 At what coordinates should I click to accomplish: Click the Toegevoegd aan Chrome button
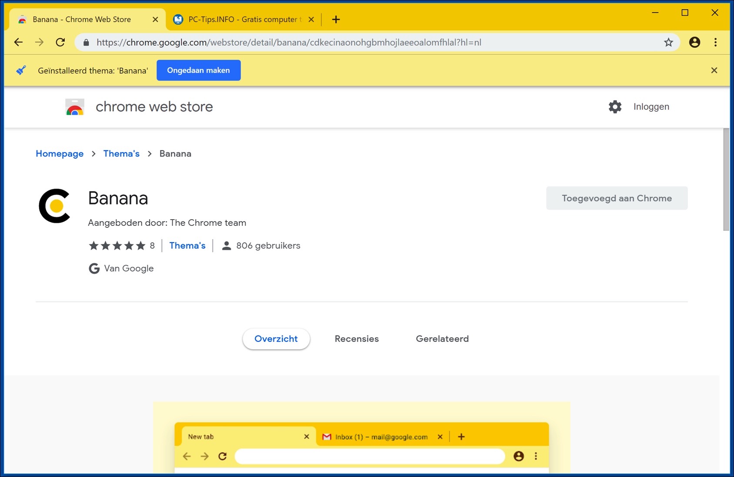[617, 198]
